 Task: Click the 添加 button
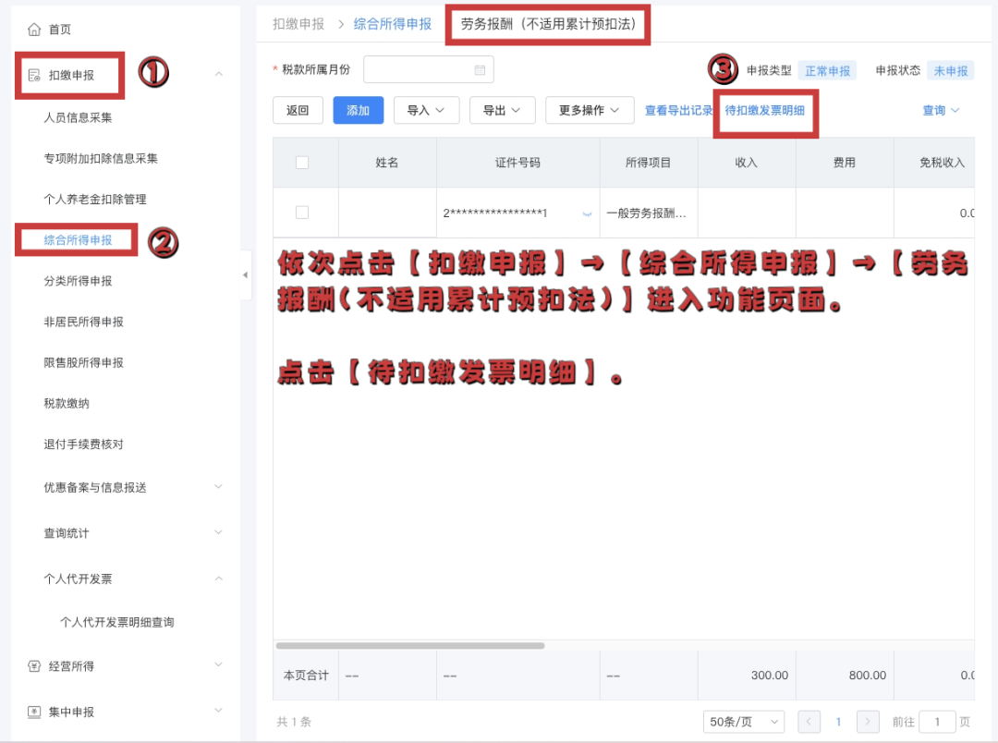pos(359,110)
